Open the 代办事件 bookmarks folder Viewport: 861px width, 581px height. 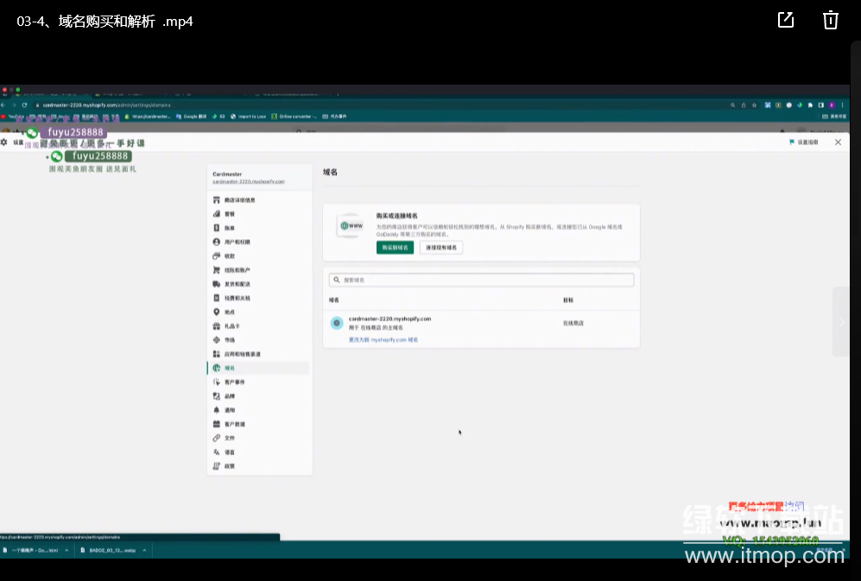pos(334,117)
